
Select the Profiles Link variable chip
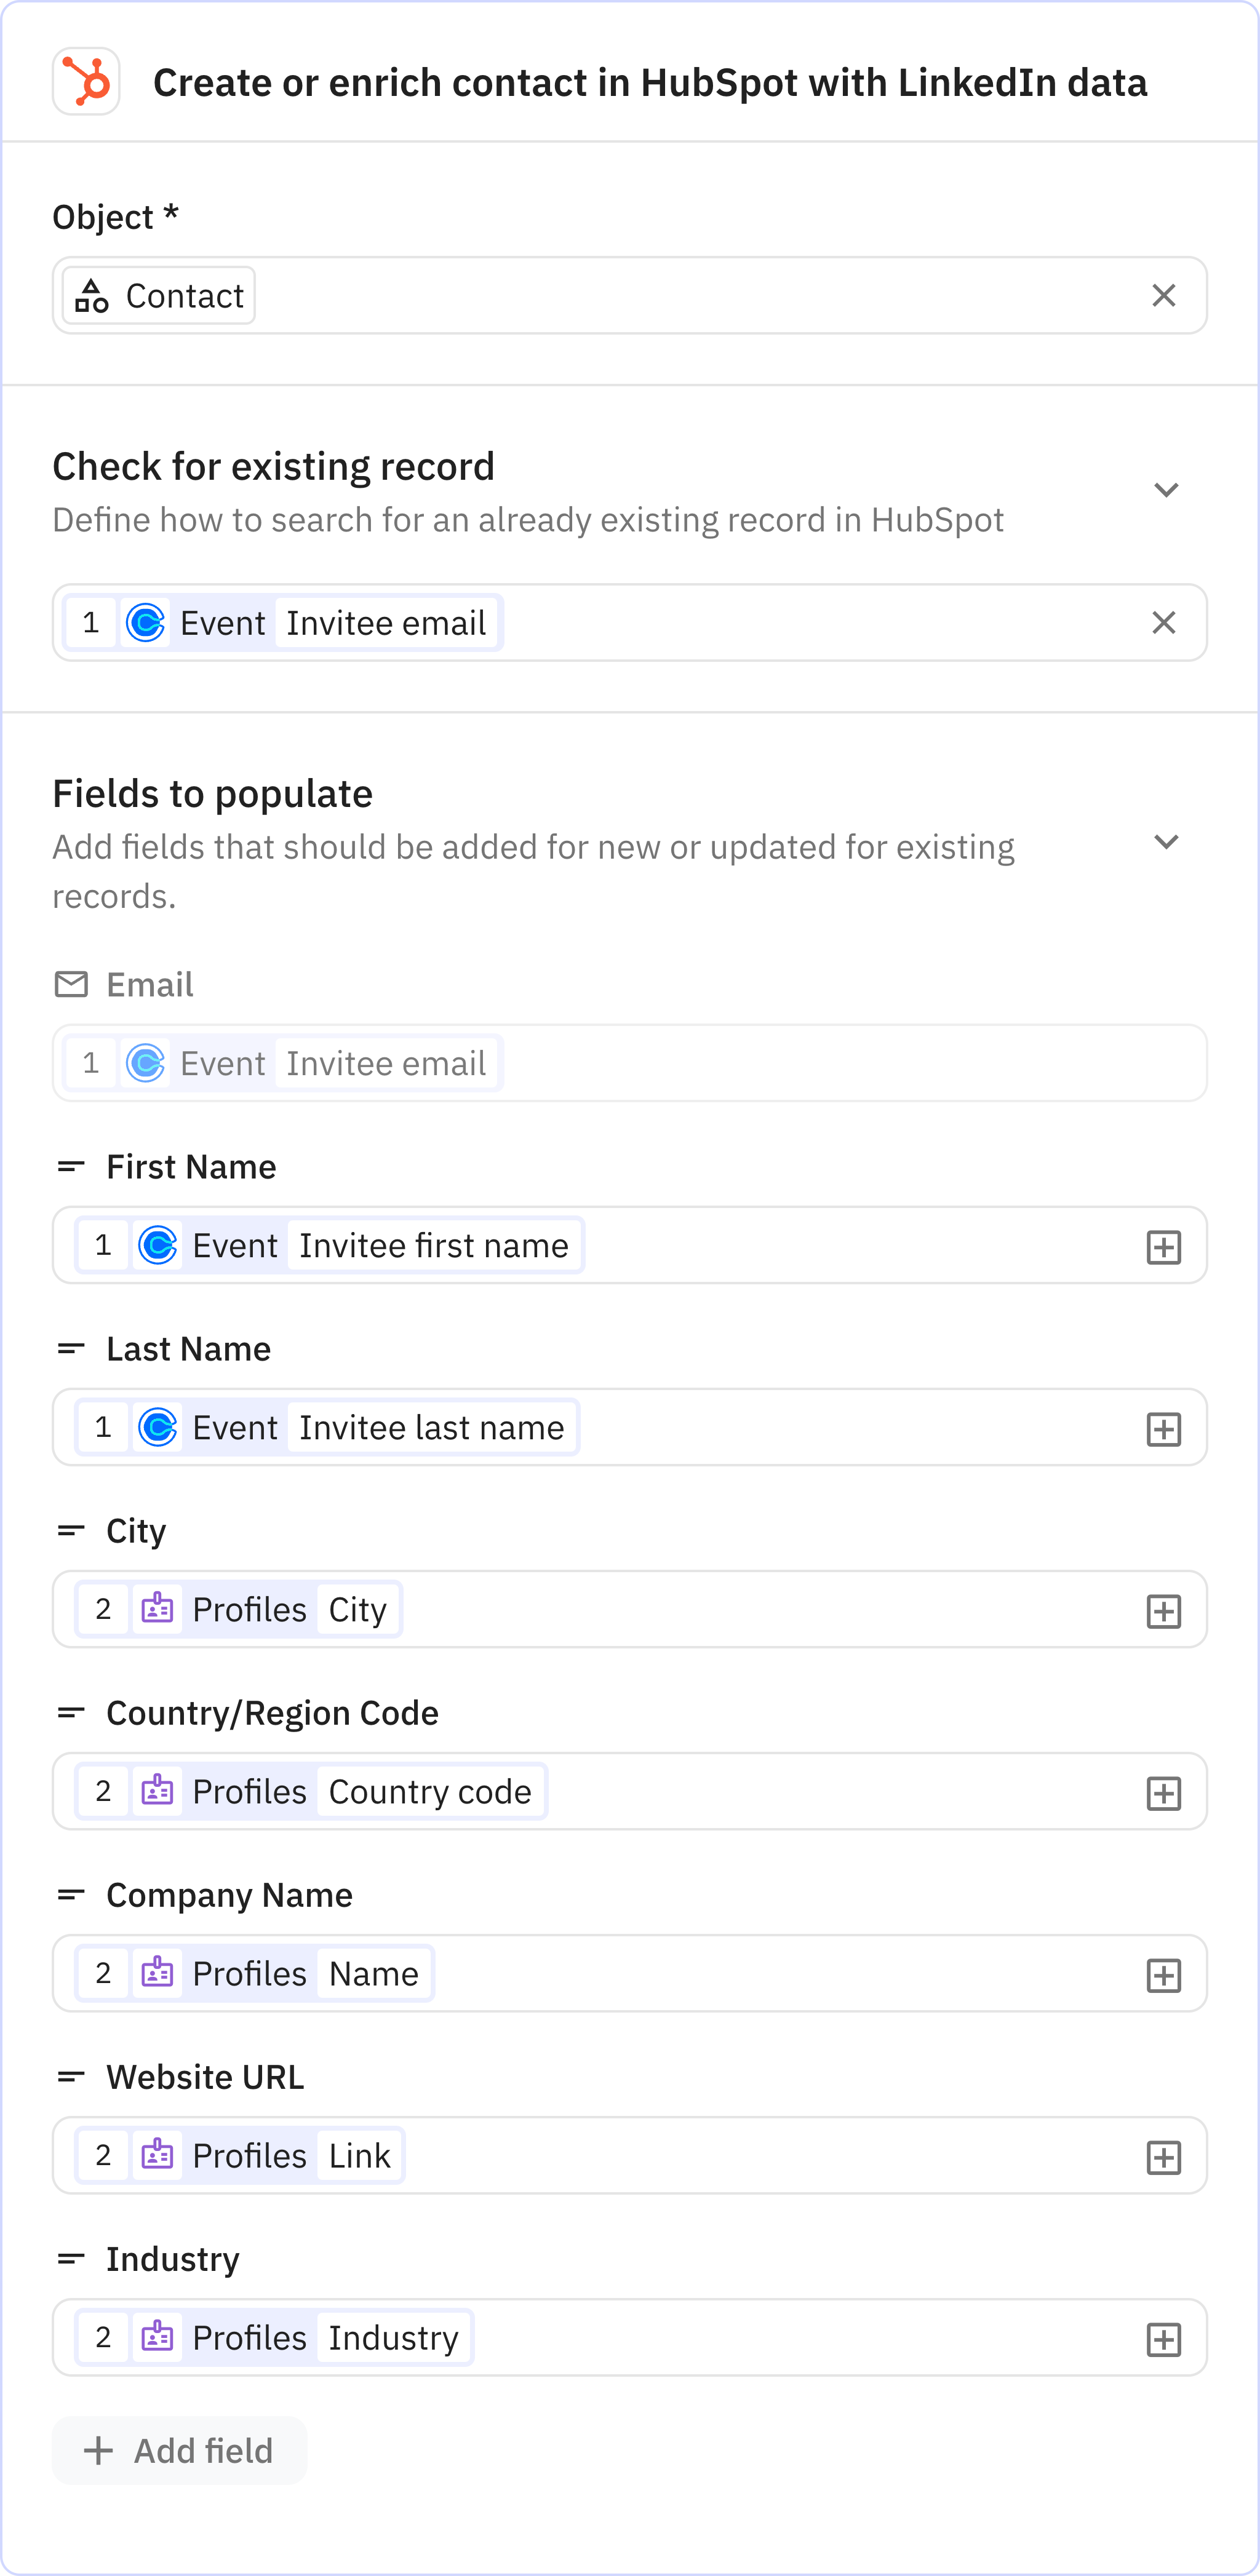click(240, 2155)
